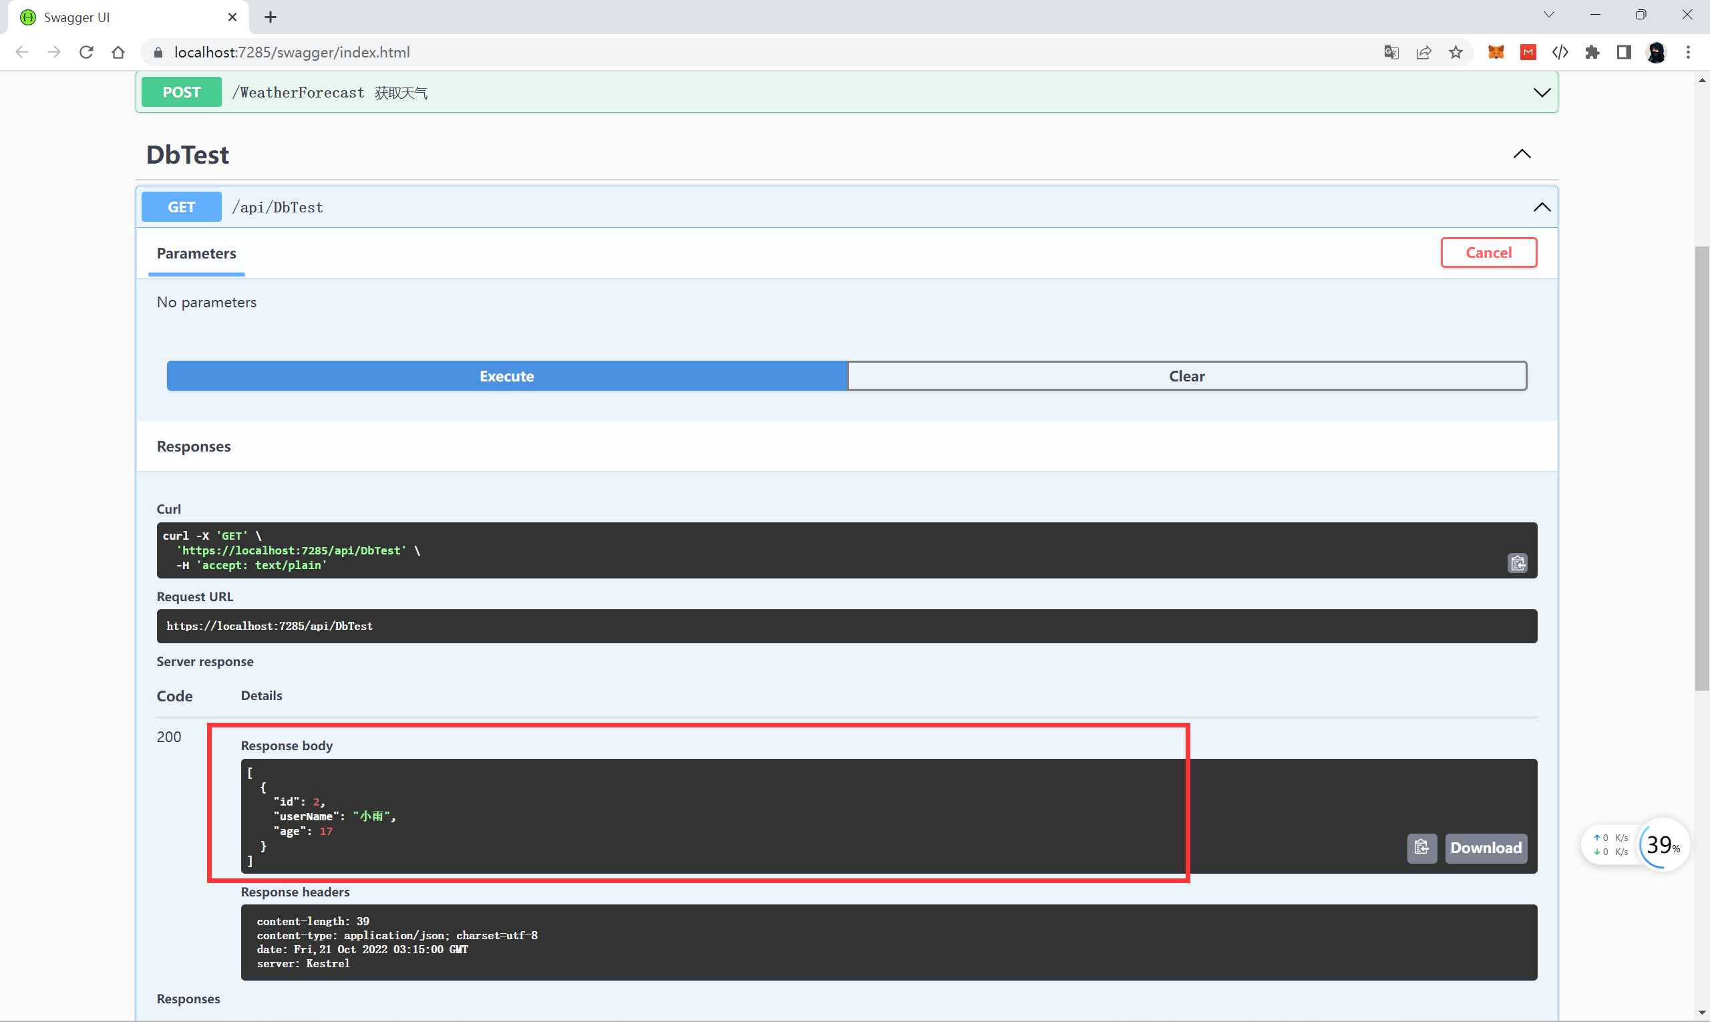
Task: Click the share page icon
Action: tap(1423, 52)
